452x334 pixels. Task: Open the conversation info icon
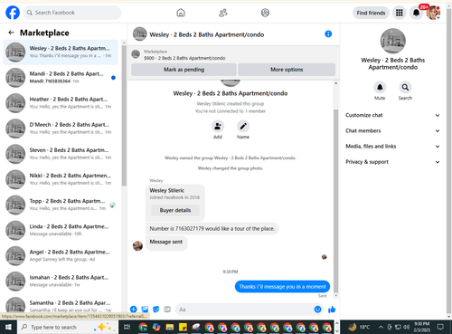click(x=328, y=33)
